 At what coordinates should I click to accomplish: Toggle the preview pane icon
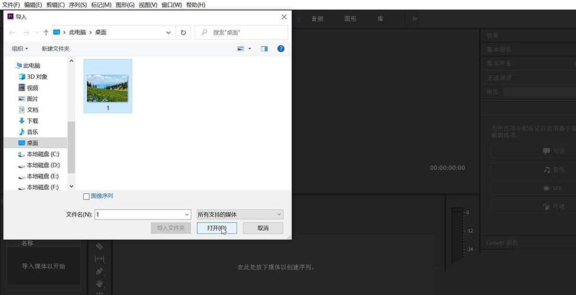tap(264, 48)
